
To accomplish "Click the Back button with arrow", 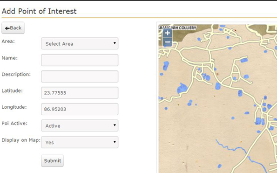I will pyautogui.click(x=13, y=28).
